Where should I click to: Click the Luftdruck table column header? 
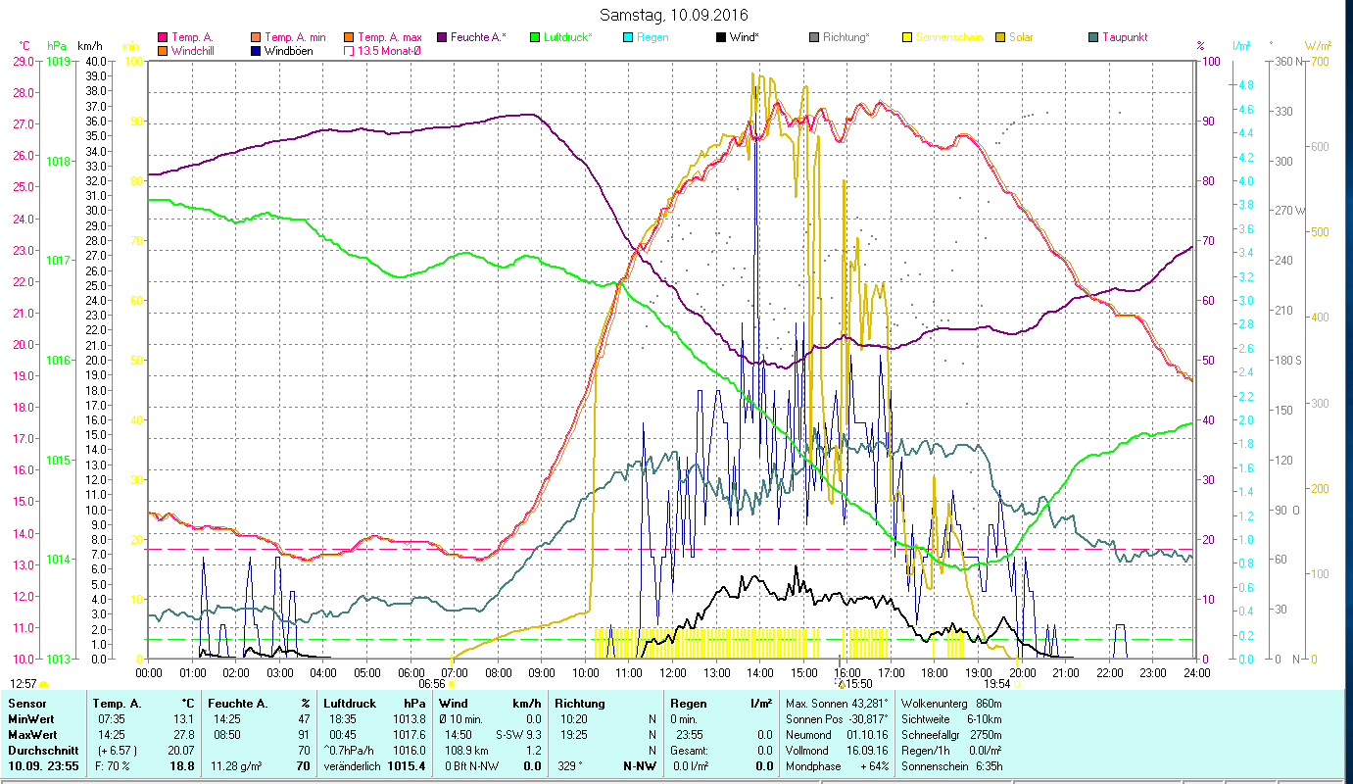tap(352, 704)
